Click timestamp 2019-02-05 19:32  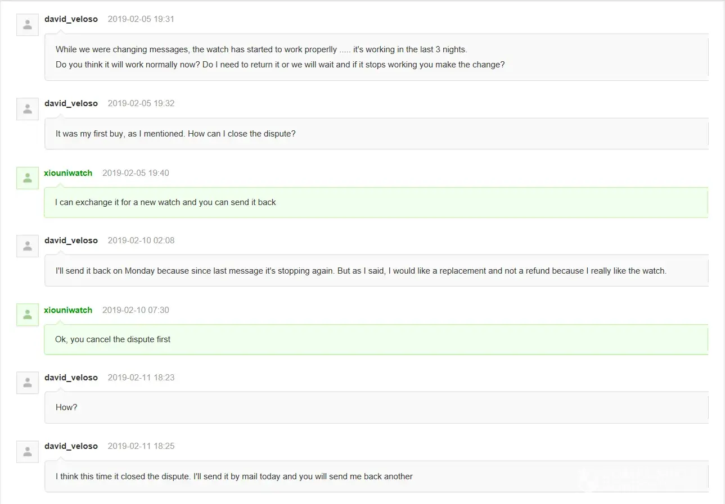coord(141,103)
